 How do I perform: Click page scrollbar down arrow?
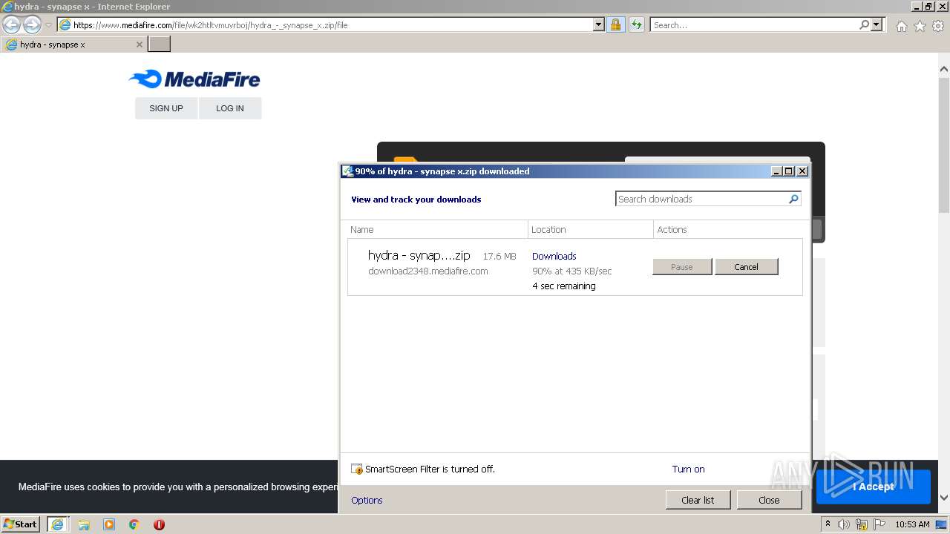(944, 498)
